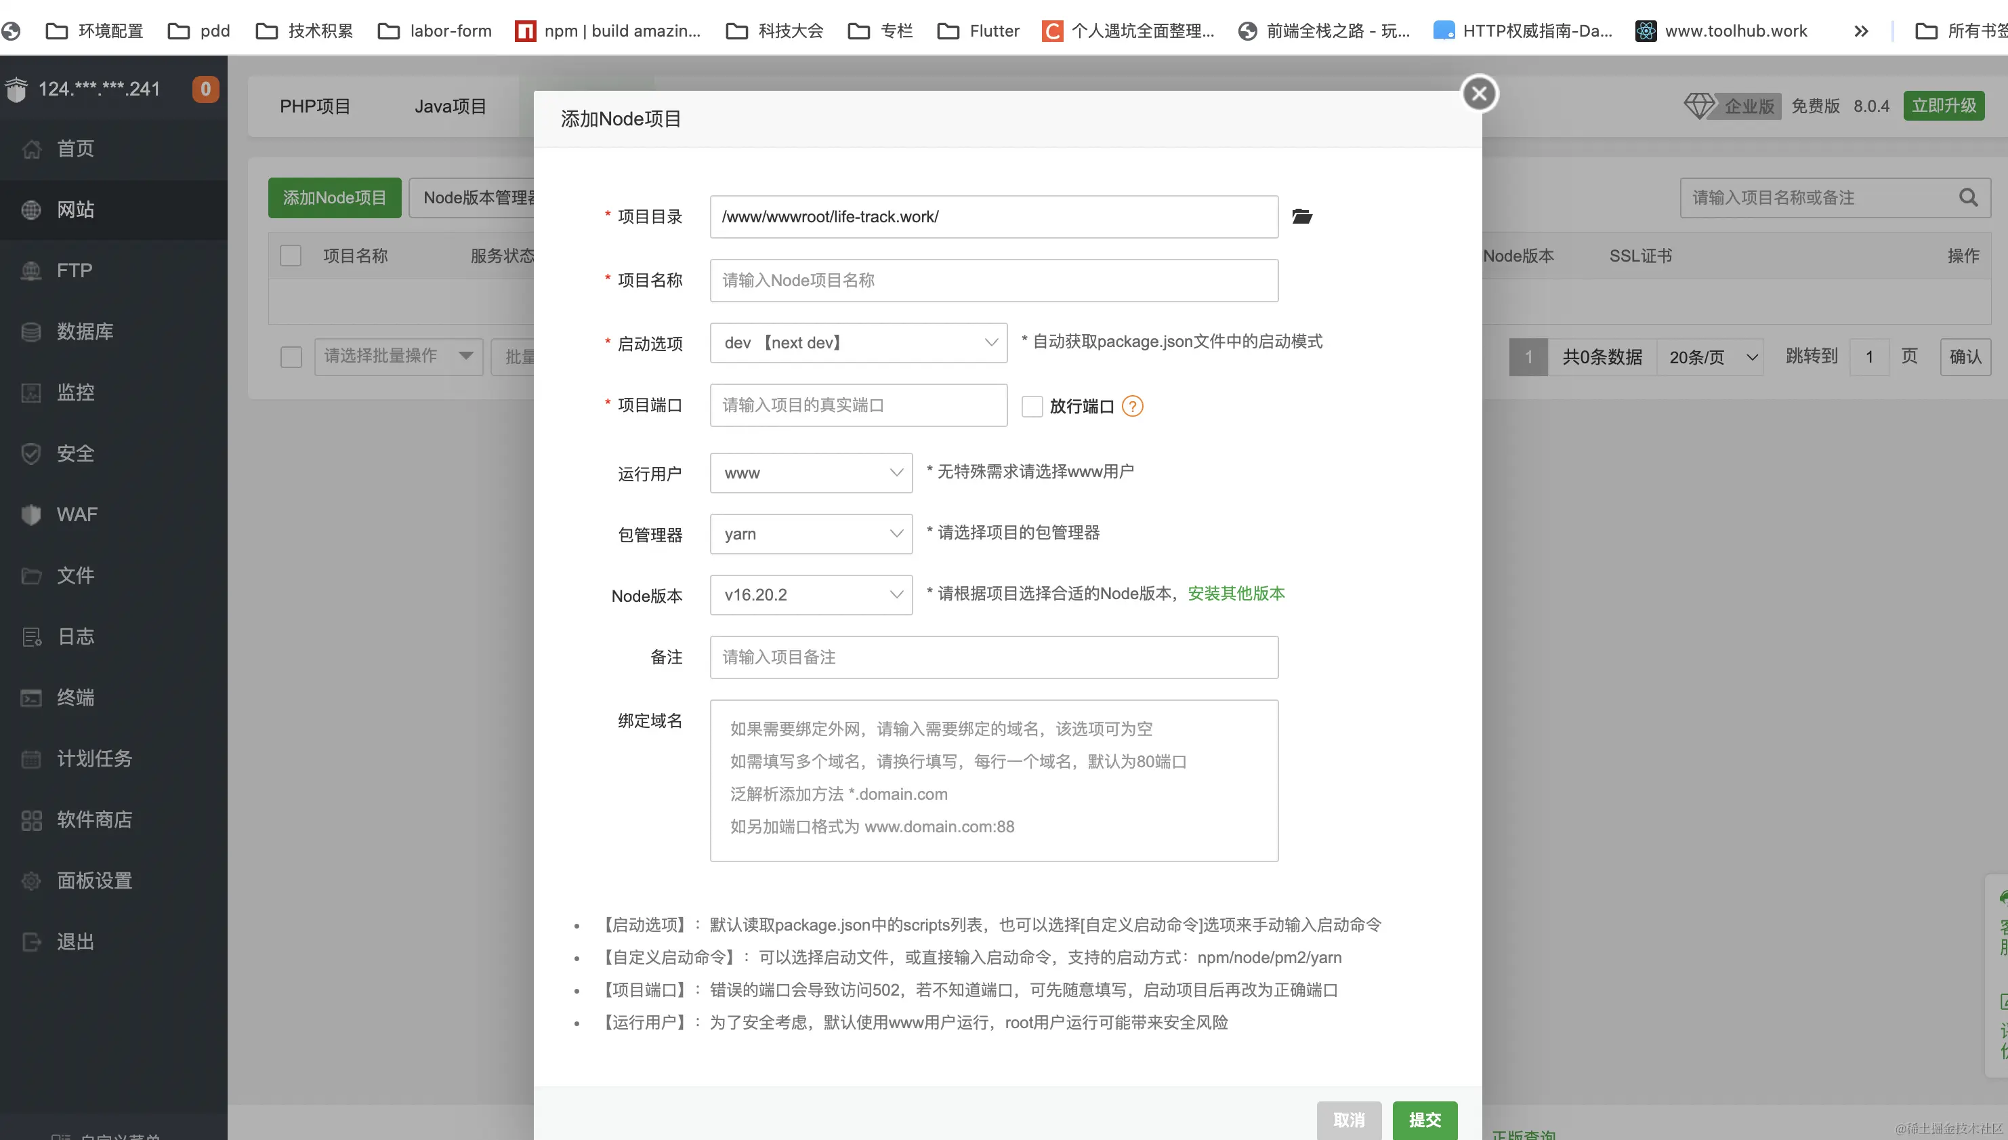Screen dimensions: 2008x1140
Task: Click the folder browse icon beside project directory
Action: tap(1301, 216)
